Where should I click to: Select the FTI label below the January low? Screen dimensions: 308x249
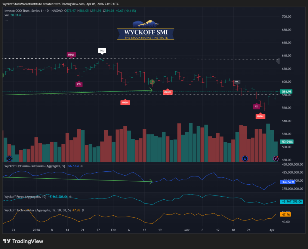pos(79,85)
